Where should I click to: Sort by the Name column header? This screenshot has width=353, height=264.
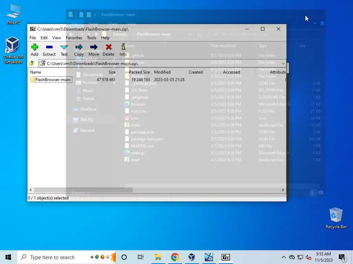point(36,72)
